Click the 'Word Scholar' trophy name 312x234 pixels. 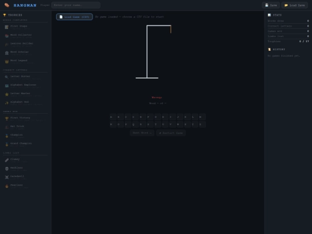point(19,52)
